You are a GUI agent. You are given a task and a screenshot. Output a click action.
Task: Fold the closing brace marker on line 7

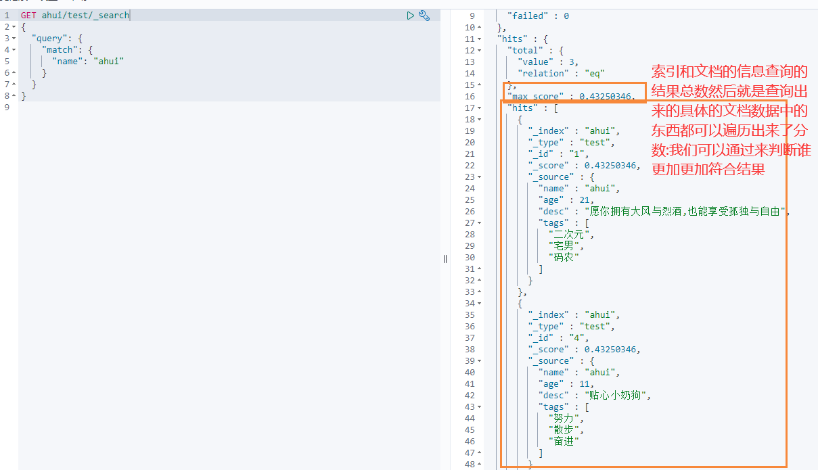pos(14,84)
